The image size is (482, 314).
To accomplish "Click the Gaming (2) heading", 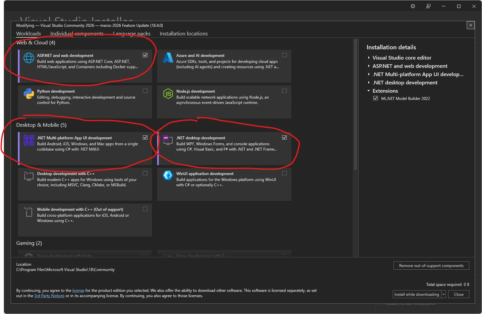I will 29,243.
